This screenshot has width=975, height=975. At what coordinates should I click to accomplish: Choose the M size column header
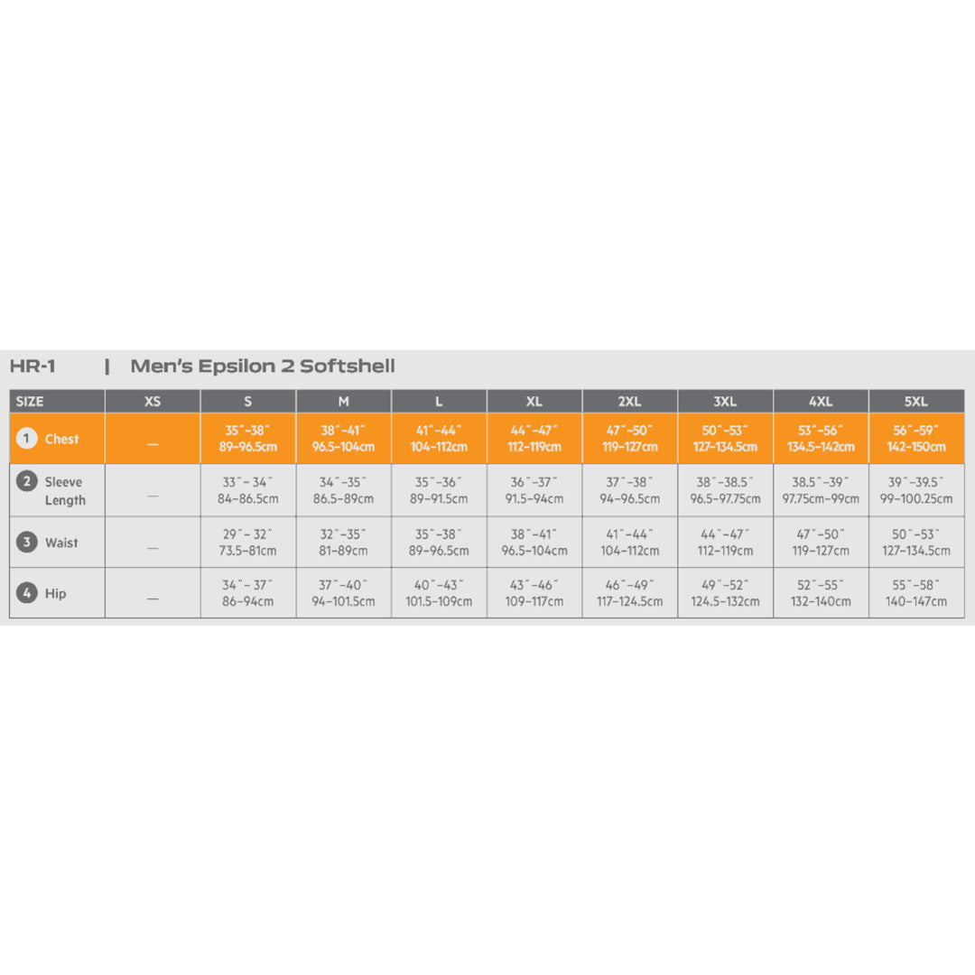pos(343,402)
